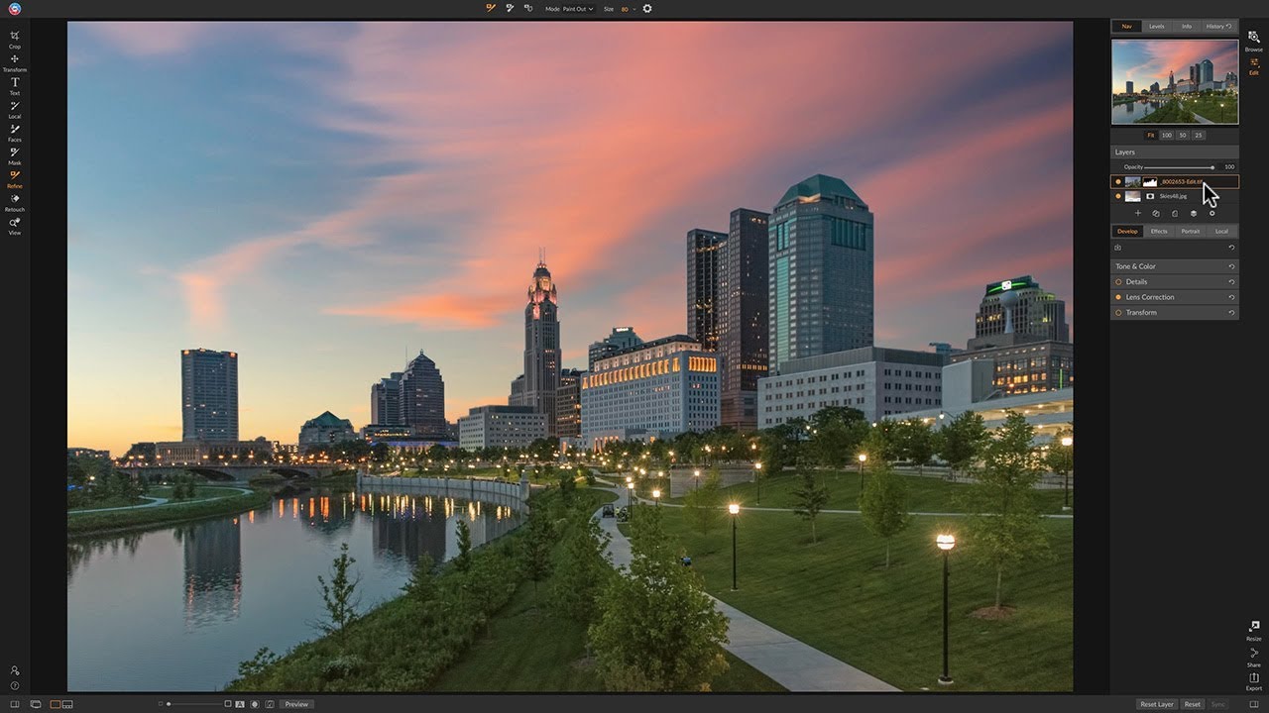Open the Local tab
This screenshot has width=1269, height=713.
click(1221, 231)
